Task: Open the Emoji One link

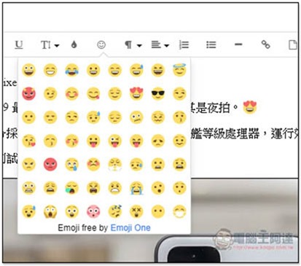Action: coord(130,228)
